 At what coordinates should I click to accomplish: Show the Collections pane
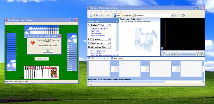(x=127, y=16)
